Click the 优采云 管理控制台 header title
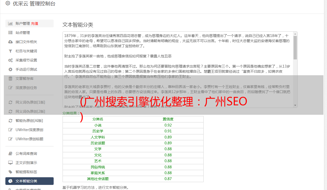The image size is (327, 190). [34, 4]
